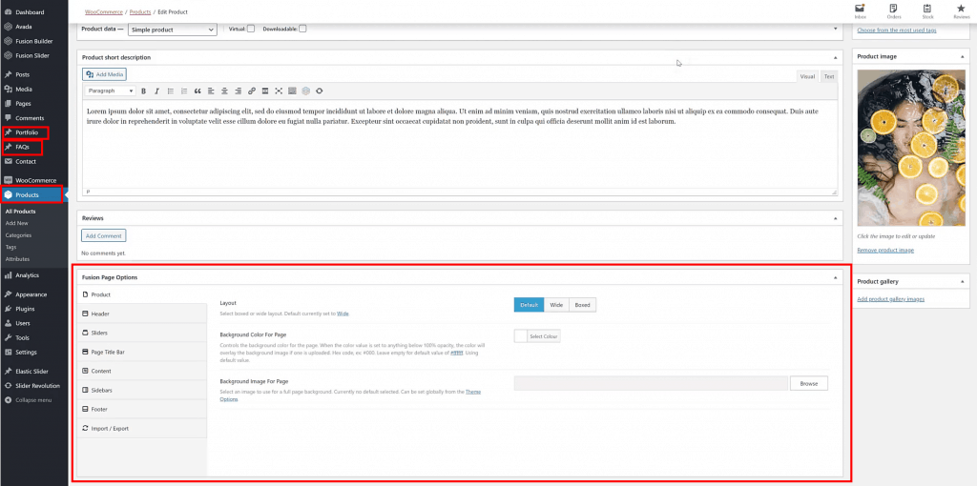Insert a bulleted list
977x486 pixels.
(x=170, y=91)
